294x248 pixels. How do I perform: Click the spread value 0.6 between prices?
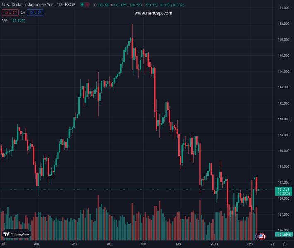(22, 13)
